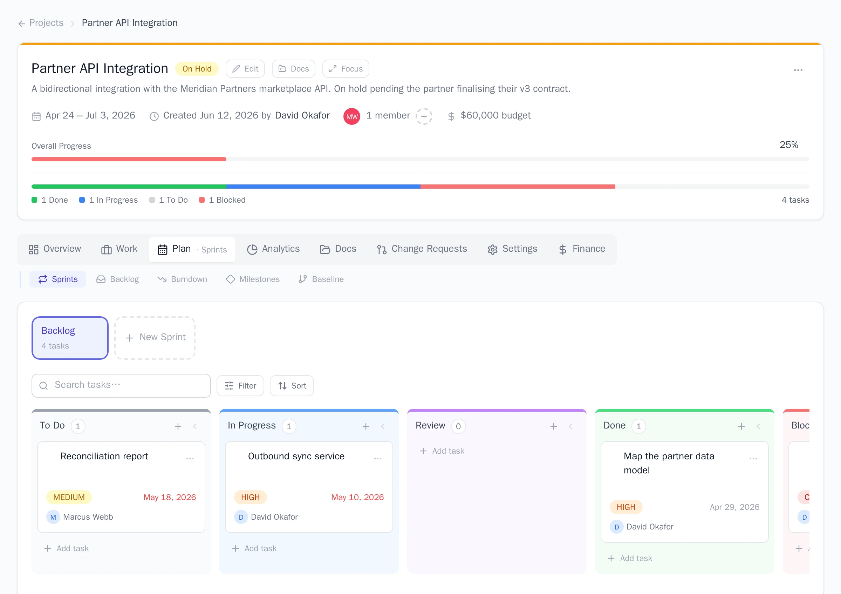Click the red Blocked segment of status bar
841x594 pixels.
518,187
